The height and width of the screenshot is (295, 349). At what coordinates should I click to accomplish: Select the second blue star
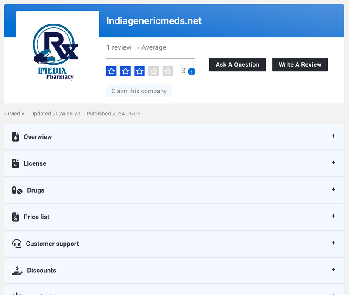[x=126, y=71]
